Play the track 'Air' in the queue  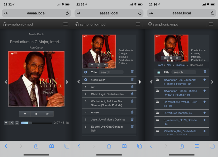[x=93, y=87]
